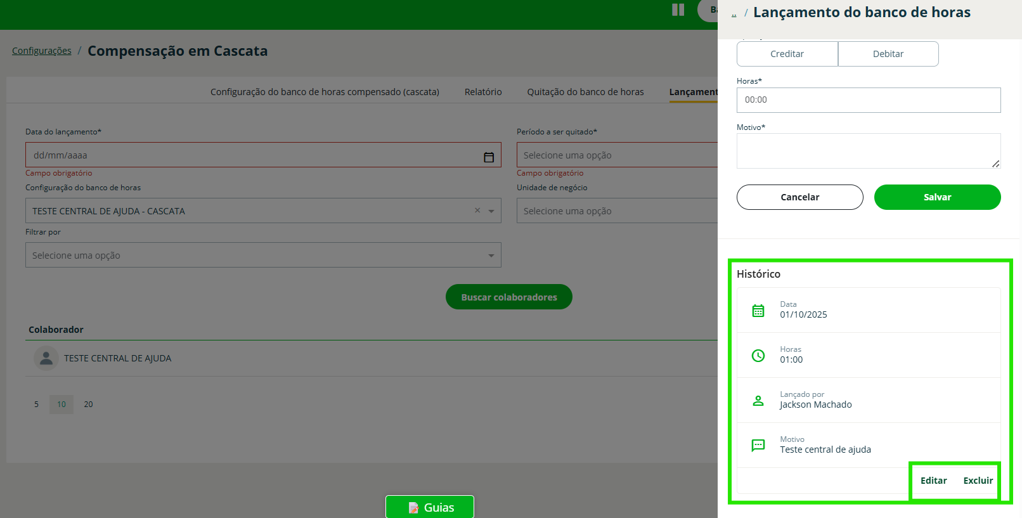Click the Salvar button
This screenshot has height=518, width=1022.
click(x=937, y=197)
